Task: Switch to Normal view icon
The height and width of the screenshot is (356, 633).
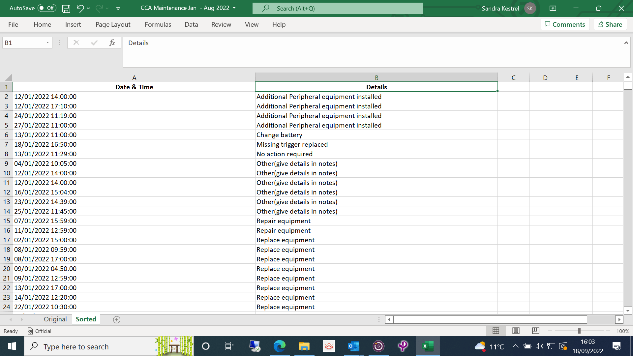Action: 496,331
